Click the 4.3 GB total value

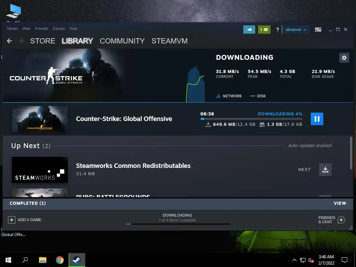(288, 72)
